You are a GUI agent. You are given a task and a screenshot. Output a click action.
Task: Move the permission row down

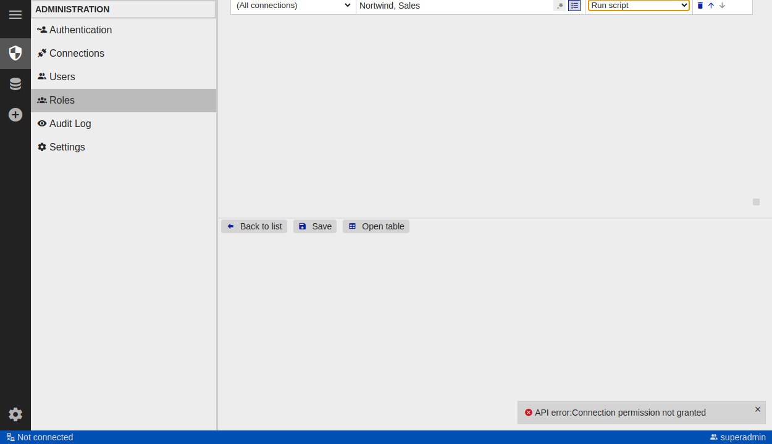(x=722, y=6)
